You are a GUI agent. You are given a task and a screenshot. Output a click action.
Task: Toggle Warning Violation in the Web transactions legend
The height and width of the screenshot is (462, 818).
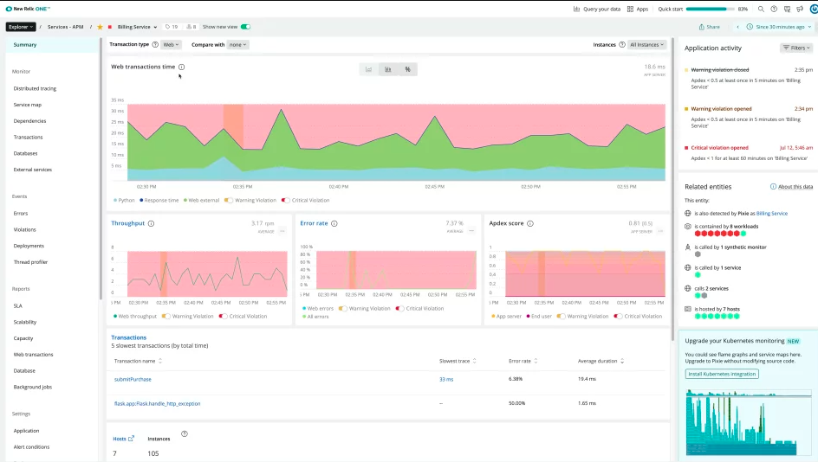[x=230, y=200]
